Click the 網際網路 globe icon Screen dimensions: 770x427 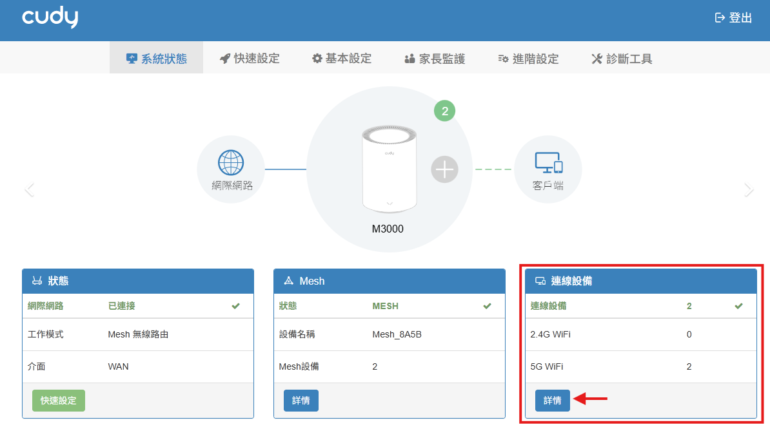pos(231,163)
